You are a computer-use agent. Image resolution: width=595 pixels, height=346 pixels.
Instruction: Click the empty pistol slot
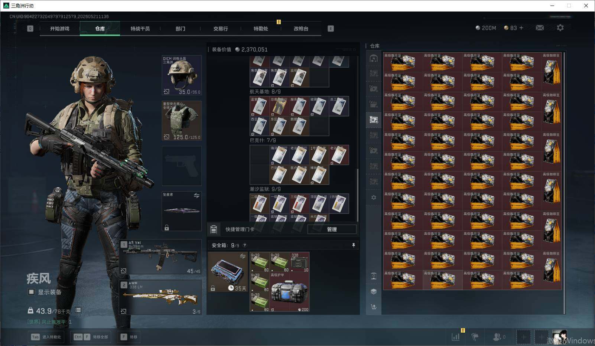pos(182,166)
